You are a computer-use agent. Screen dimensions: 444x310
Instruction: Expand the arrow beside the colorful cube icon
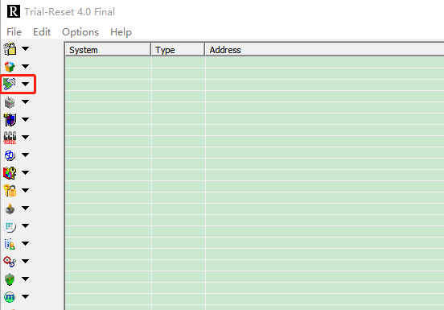(x=26, y=66)
